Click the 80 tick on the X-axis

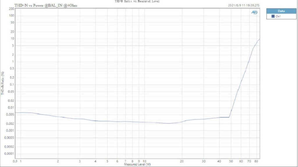pyautogui.click(x=256, y=161)
